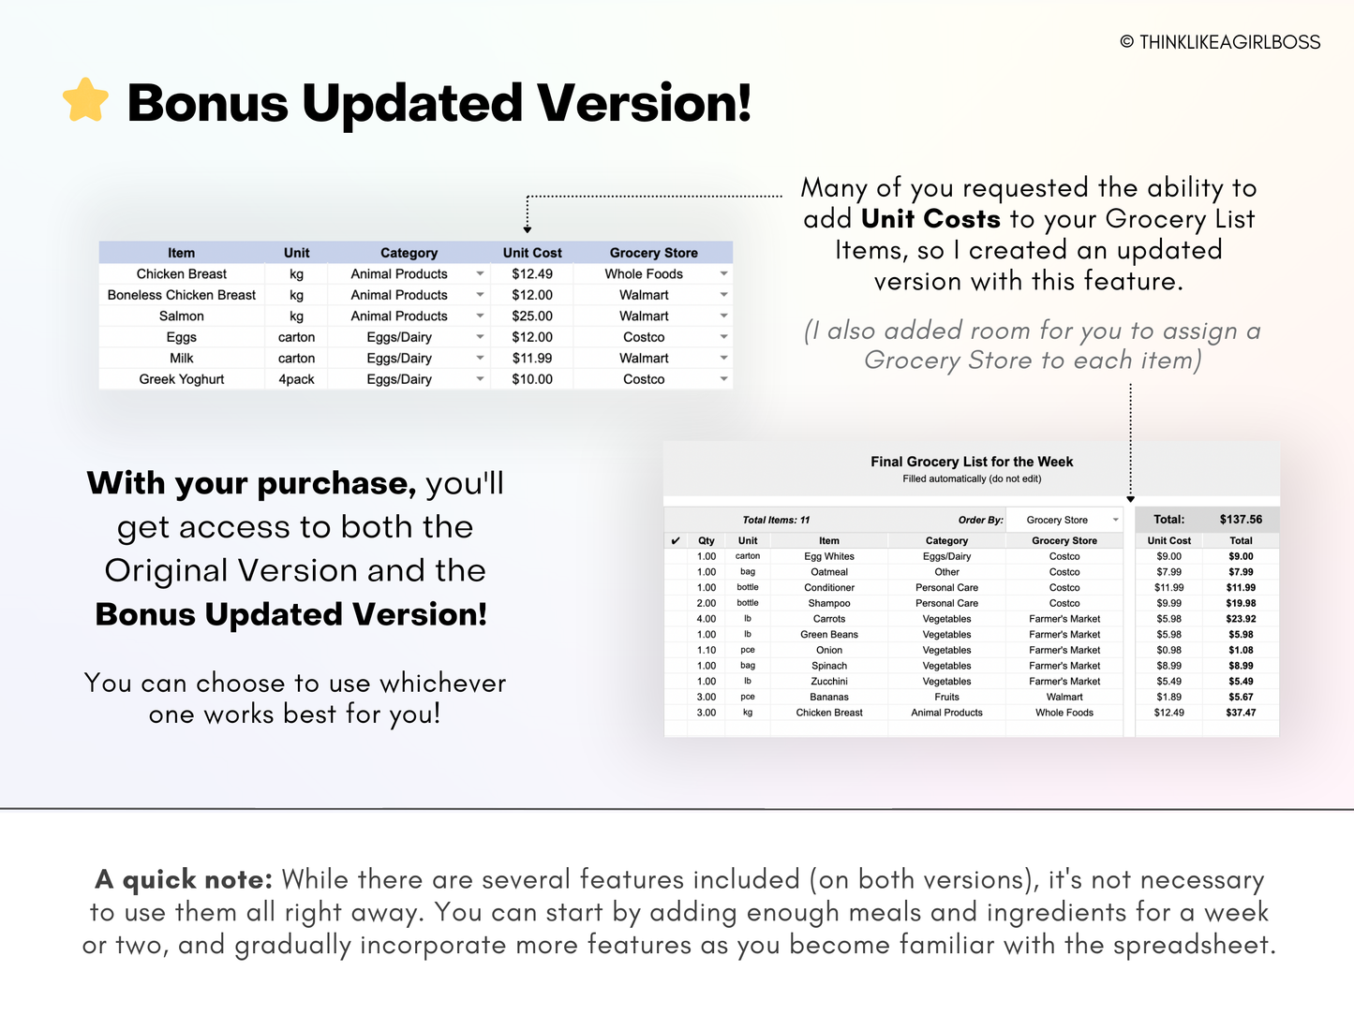Select the Spinach grocery store cell Farmer's Market

click(1064, 665)
